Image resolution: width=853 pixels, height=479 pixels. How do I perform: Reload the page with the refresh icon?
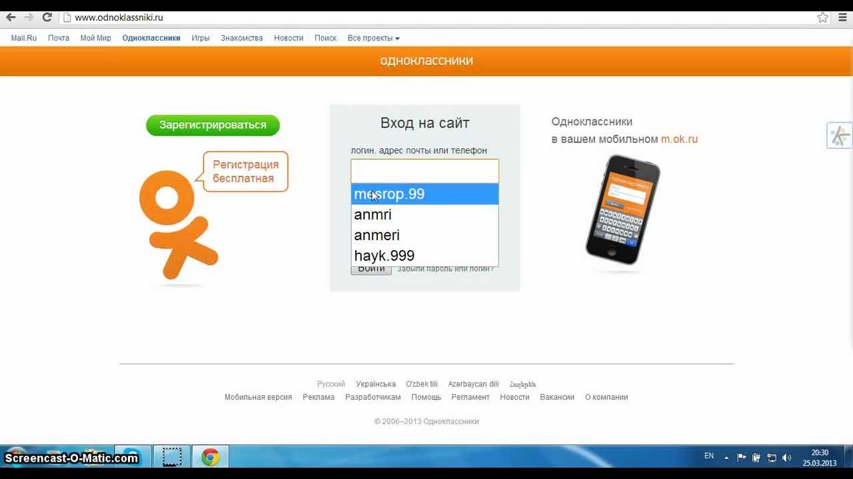pyautogui.click(x=47, y=18)
